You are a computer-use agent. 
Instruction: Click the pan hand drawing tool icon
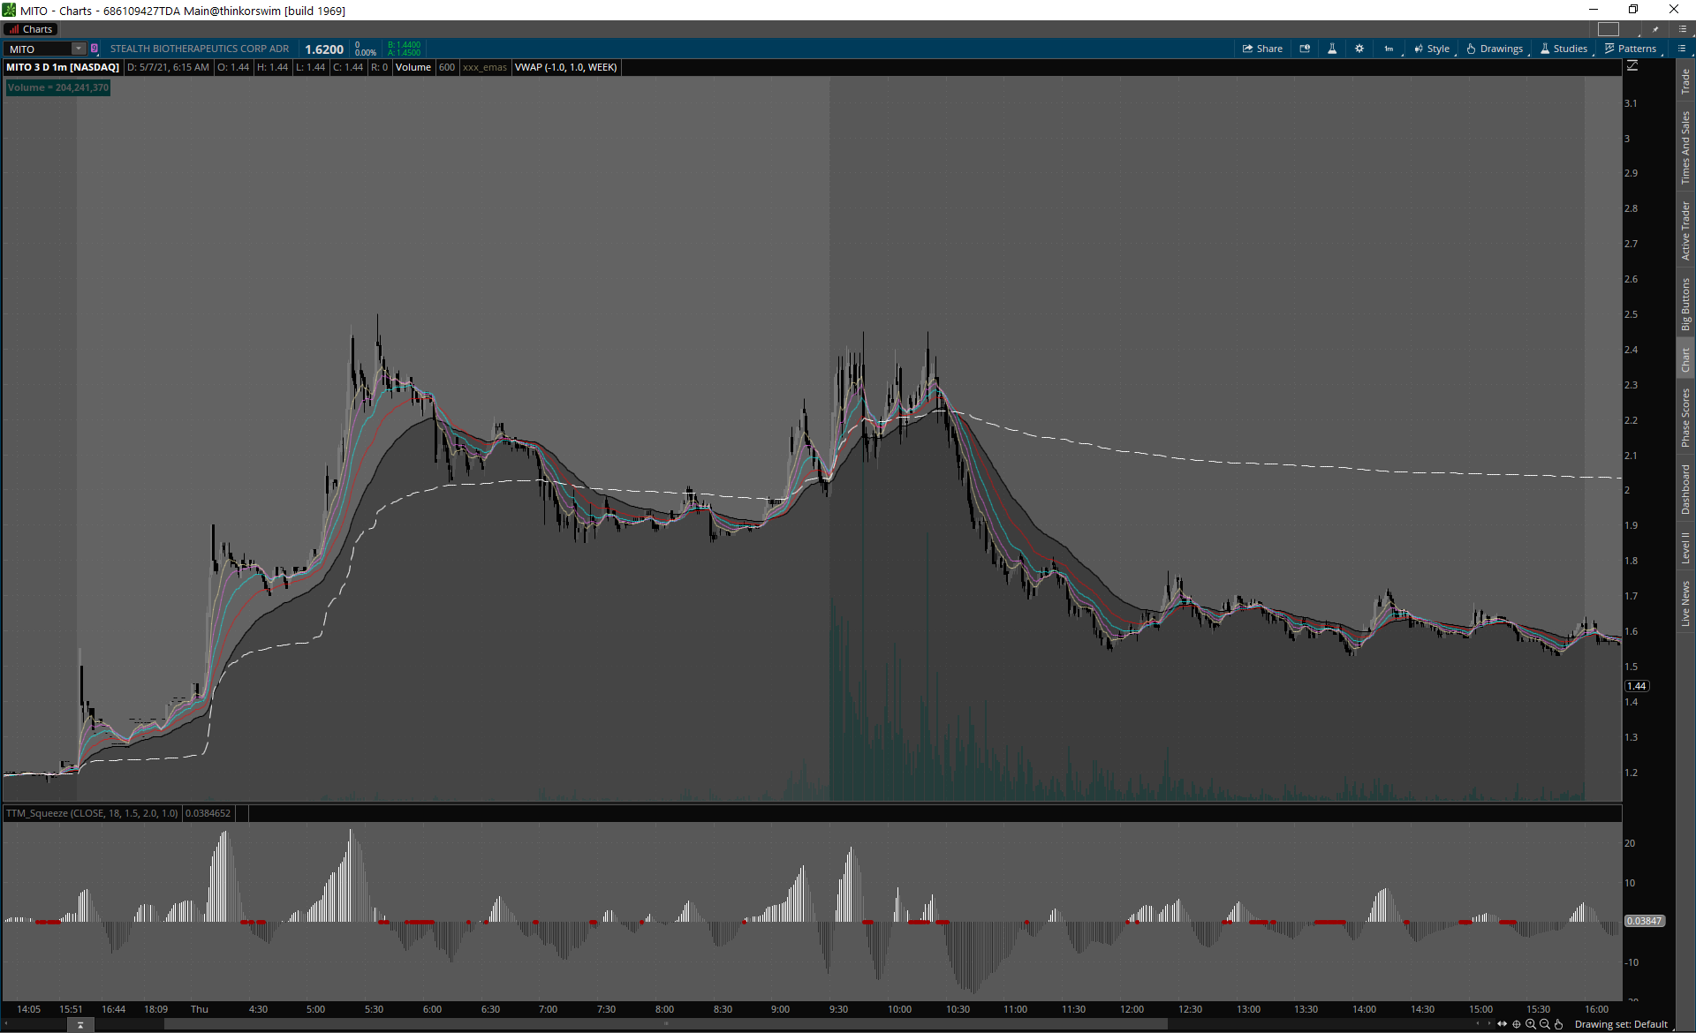(x=1559, y=1024)
